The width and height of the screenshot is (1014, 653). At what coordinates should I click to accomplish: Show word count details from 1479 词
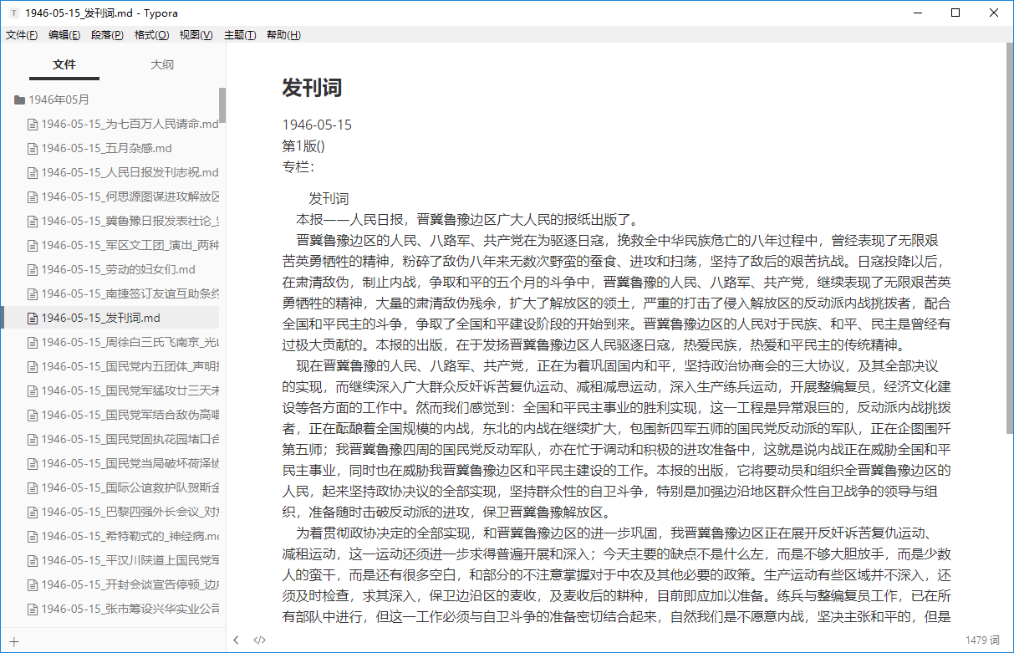[x=982, y=640]
